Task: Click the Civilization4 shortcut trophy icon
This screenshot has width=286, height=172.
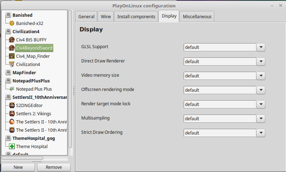Action: pyautogui.click(x=12, y=64)
